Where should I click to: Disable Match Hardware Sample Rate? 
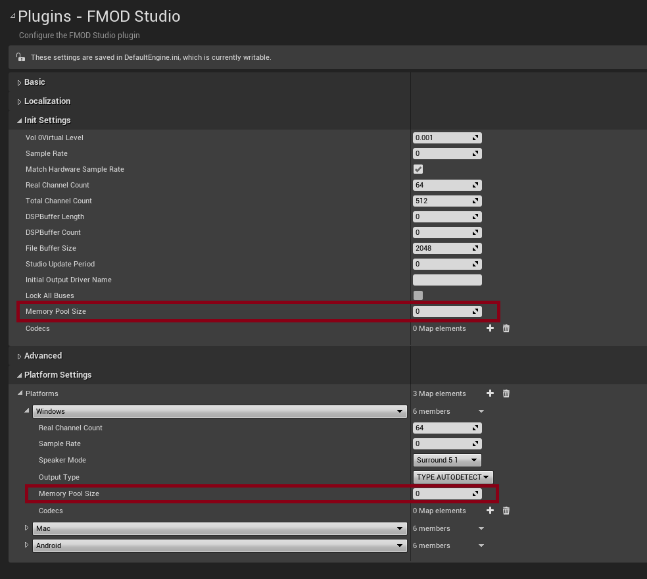pyautogui.click(x=418, y=169)
